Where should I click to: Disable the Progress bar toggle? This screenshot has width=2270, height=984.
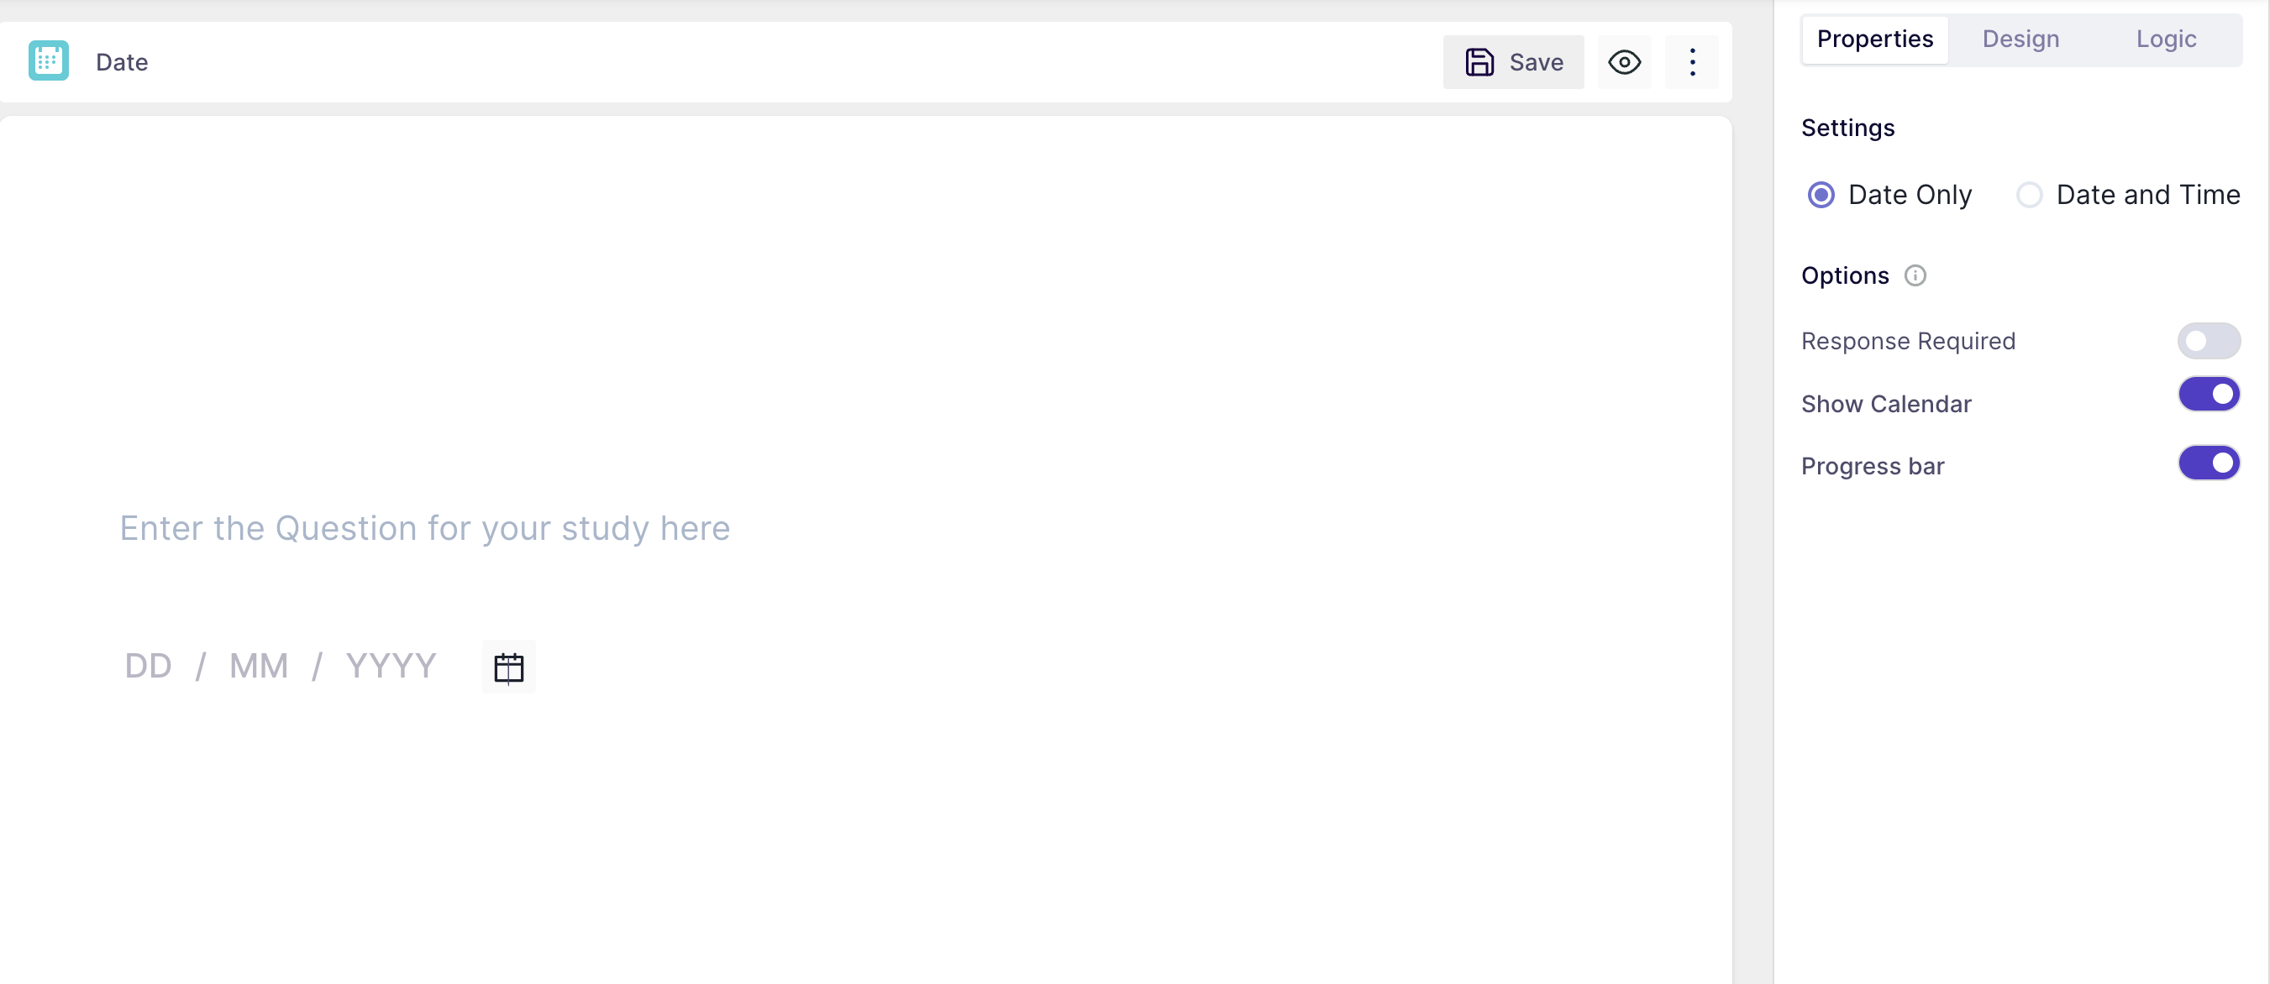coord(2209,463)
